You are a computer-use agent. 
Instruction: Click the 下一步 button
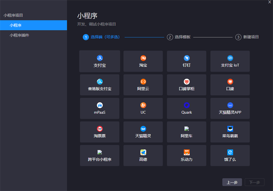click(255, 182)
